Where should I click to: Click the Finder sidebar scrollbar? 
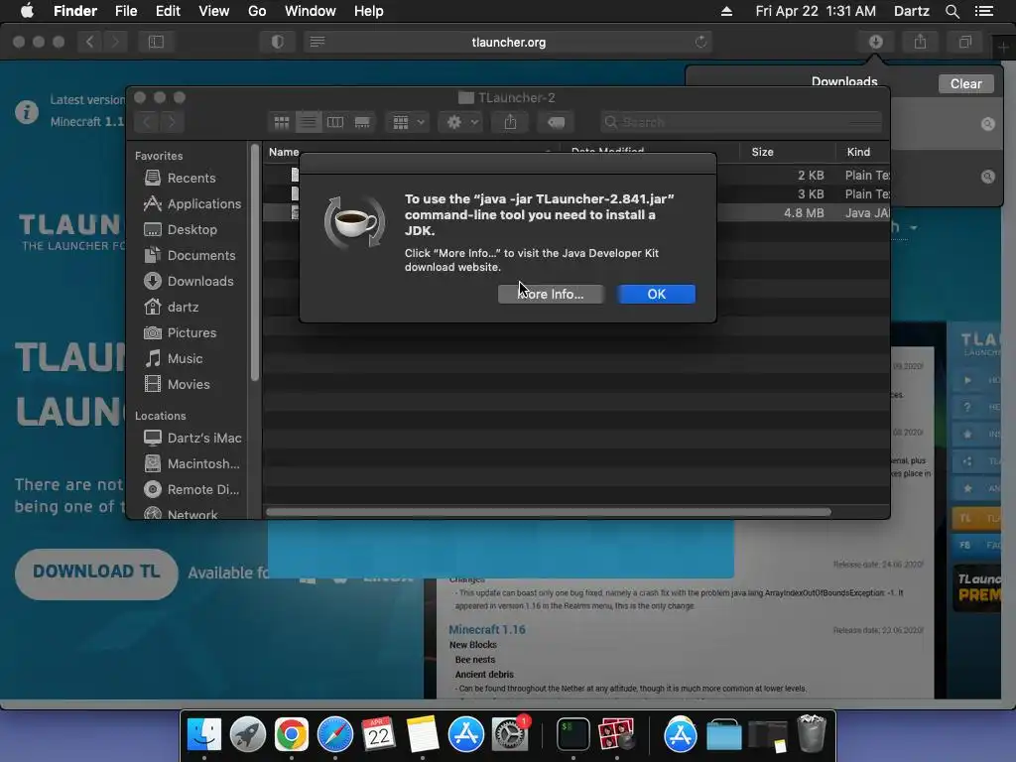(x=255, y=262)
